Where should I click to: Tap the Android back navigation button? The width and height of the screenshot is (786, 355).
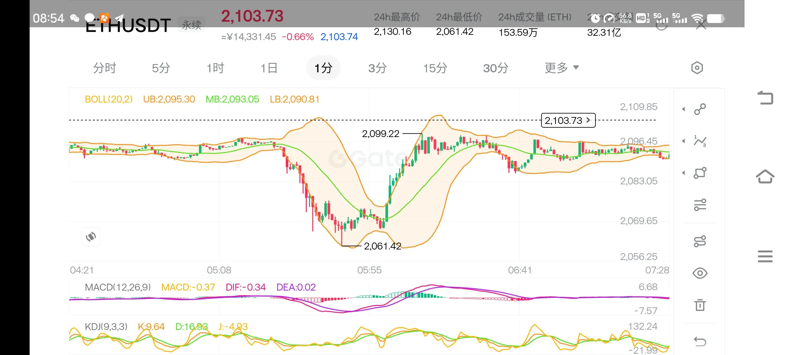[765, 98]
